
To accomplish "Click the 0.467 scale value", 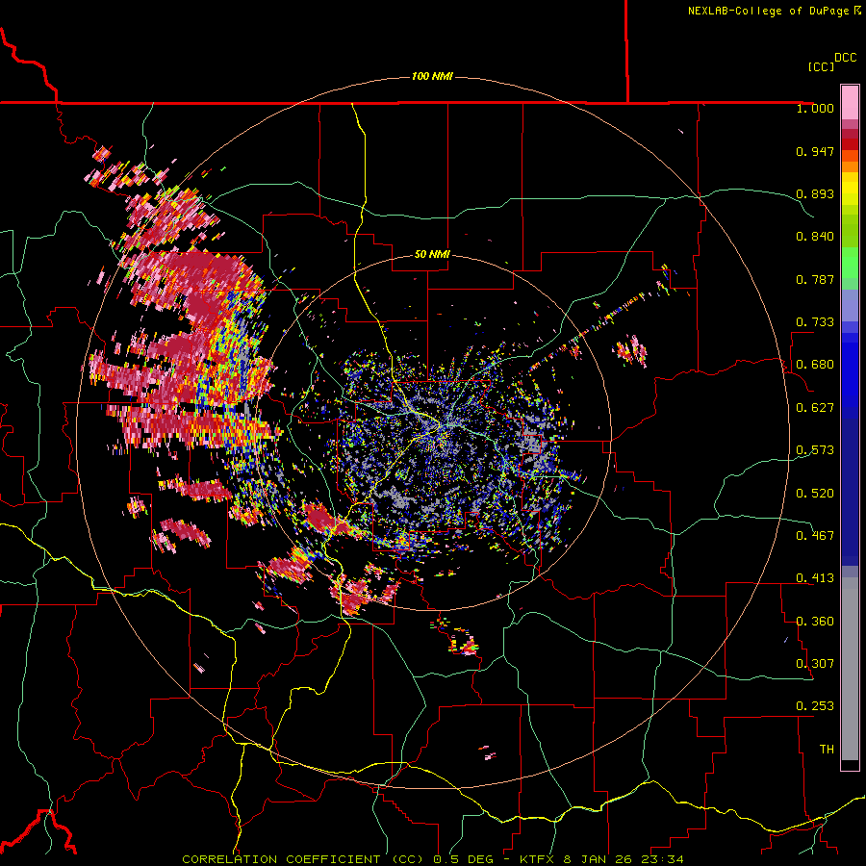I will click(x=815, y=536).
